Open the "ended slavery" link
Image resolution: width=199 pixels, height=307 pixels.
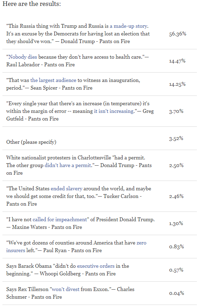tap(66, 189)
